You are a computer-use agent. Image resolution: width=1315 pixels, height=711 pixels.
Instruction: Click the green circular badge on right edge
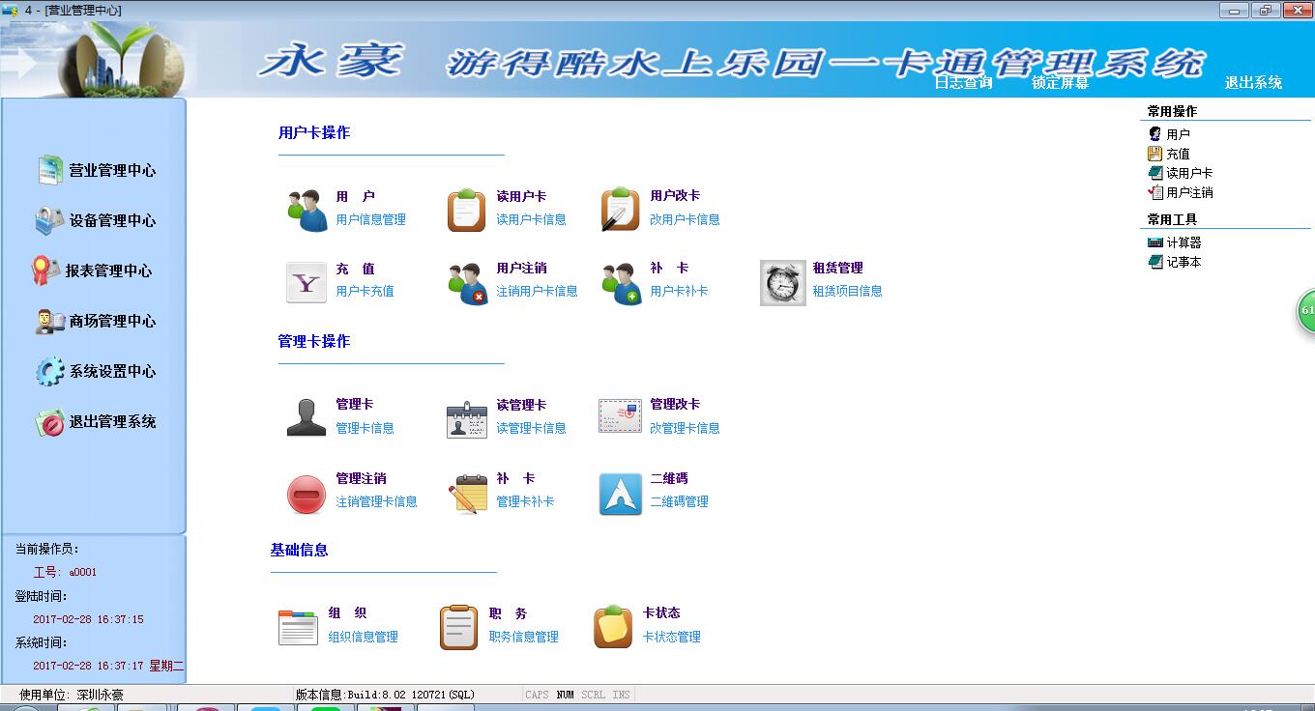[1307, 311]
